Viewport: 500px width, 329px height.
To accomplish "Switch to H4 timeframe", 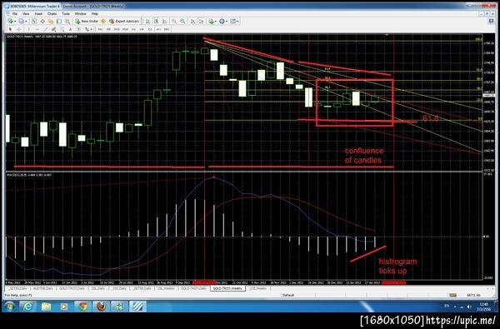I will (x=142, y=29).
